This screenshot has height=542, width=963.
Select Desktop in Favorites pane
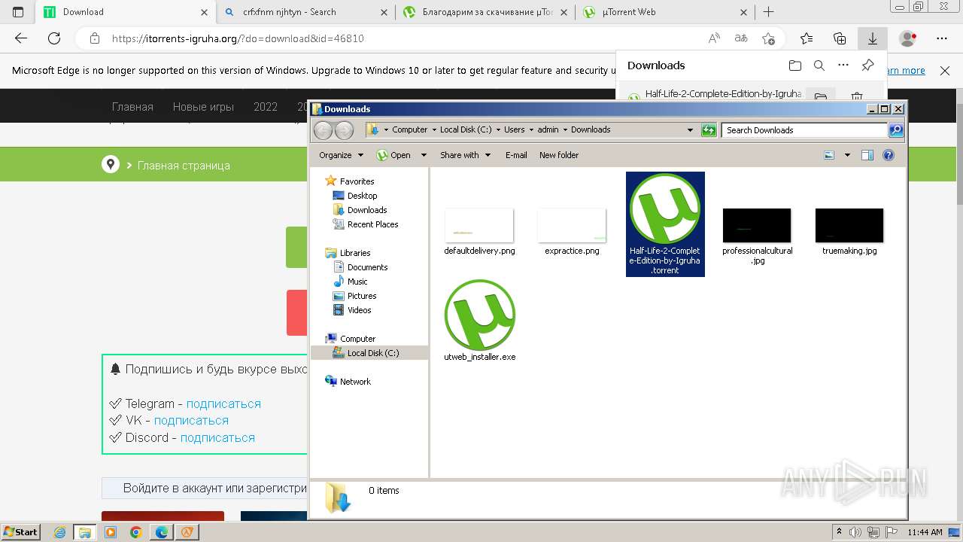pyautogui.click(x=362, y=196)
